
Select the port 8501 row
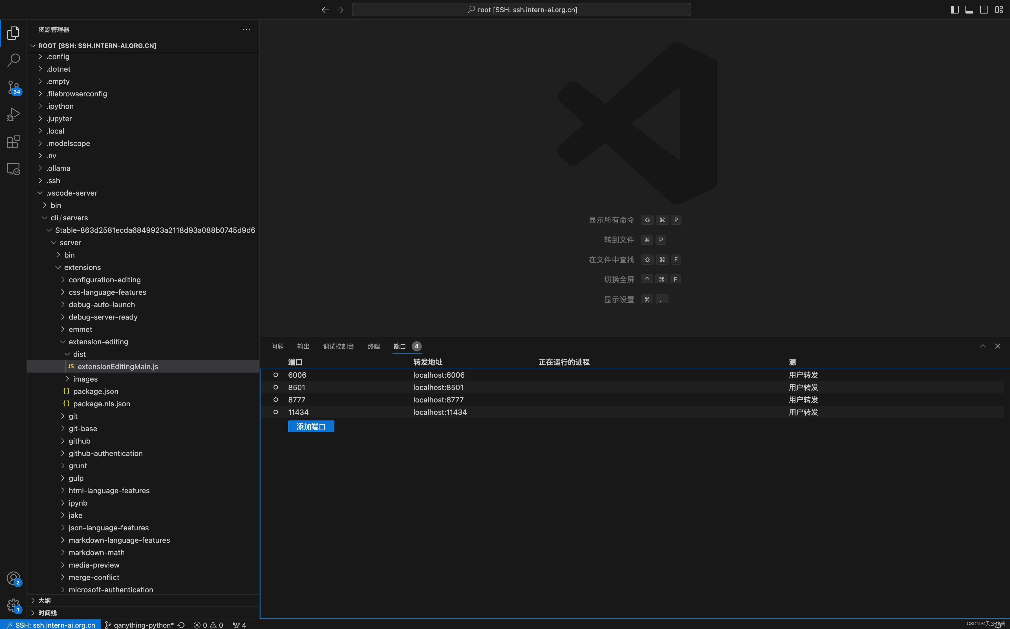coord(632,387)
